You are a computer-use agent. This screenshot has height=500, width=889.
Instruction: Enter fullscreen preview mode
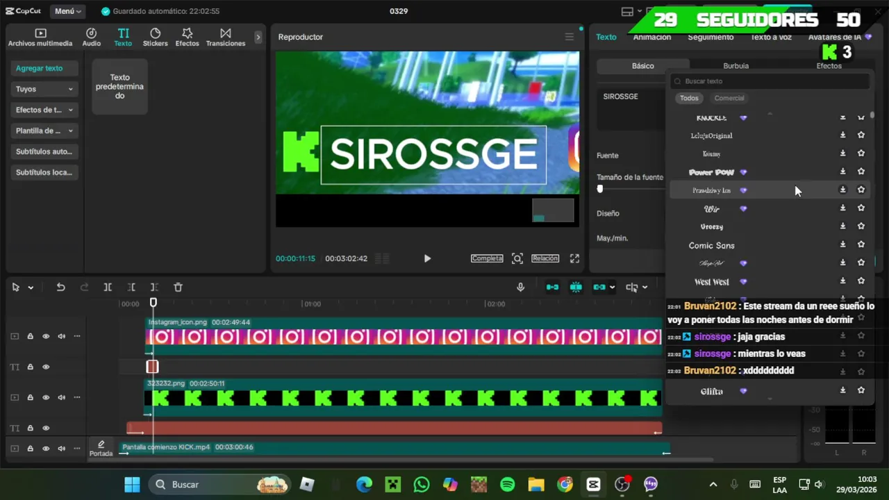(x=574, y=258)
